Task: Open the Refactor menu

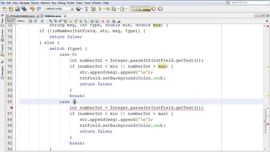Action: (x=45, y=3)
